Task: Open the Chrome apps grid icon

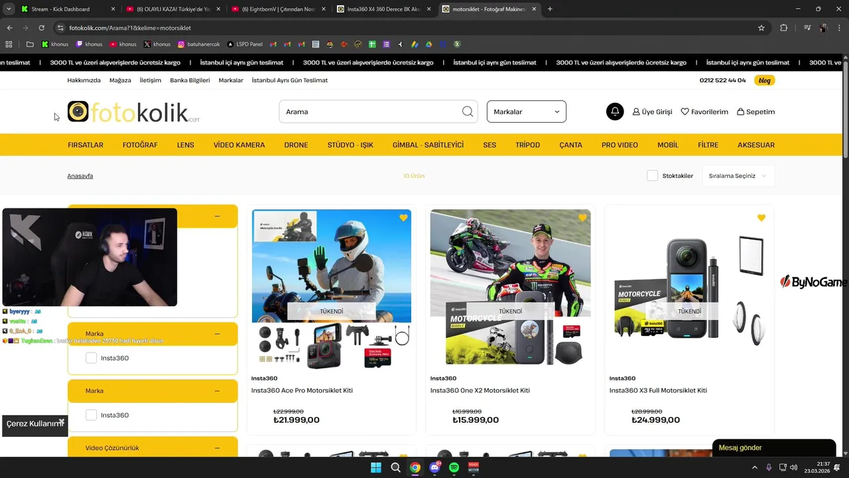Action: coord(9,44)
